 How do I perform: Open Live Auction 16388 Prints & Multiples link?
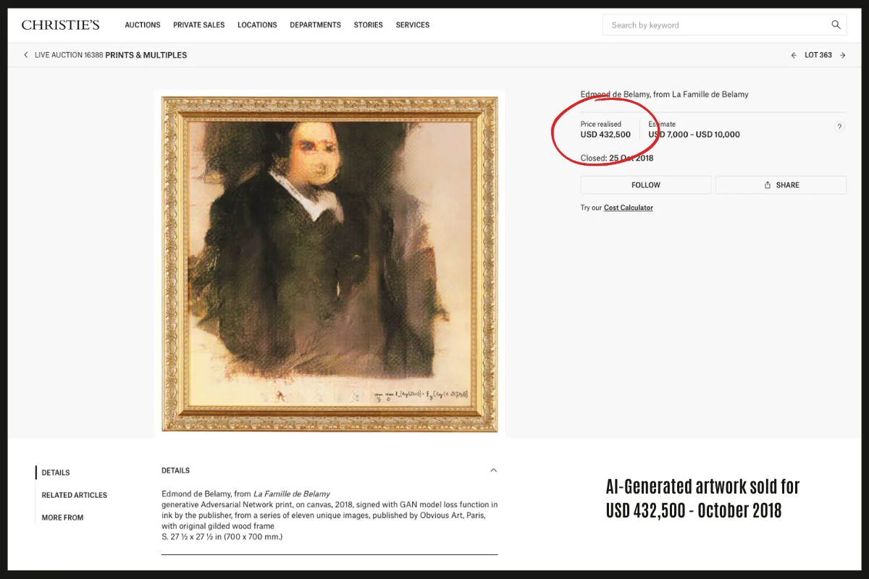[x=111, y=55]
